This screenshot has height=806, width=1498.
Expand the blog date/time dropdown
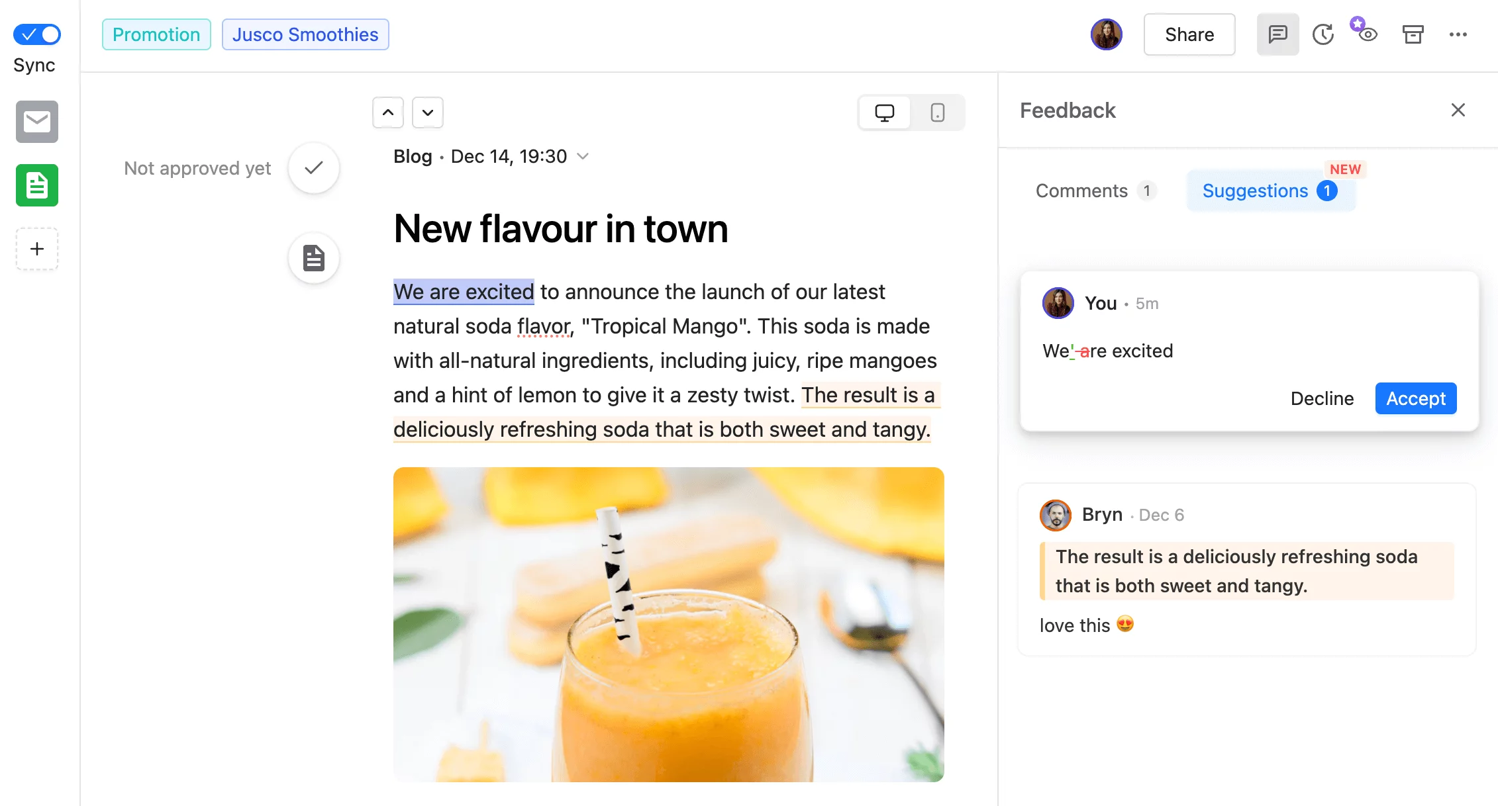(585, 156)
